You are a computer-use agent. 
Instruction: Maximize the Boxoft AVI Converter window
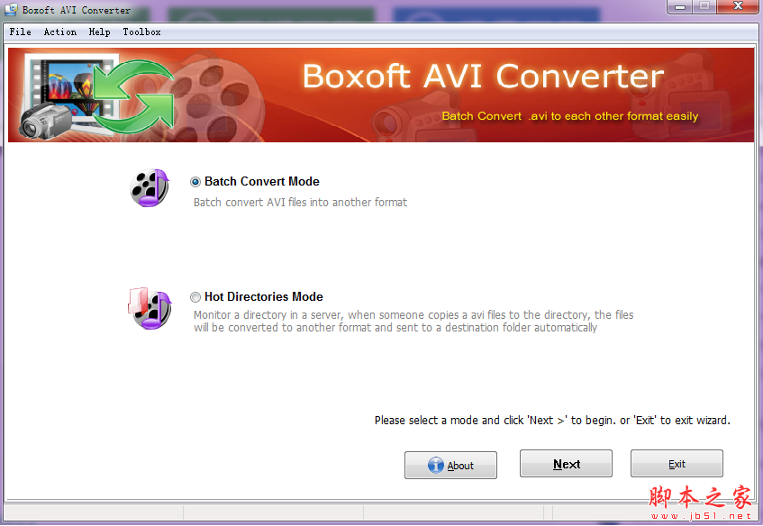click(x=704, y=7)
